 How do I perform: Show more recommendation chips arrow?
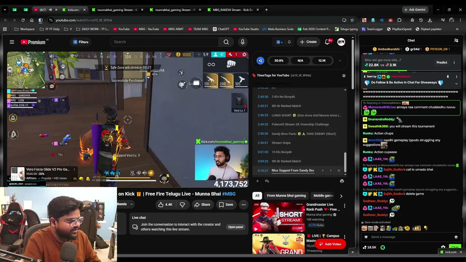(341, 196)
